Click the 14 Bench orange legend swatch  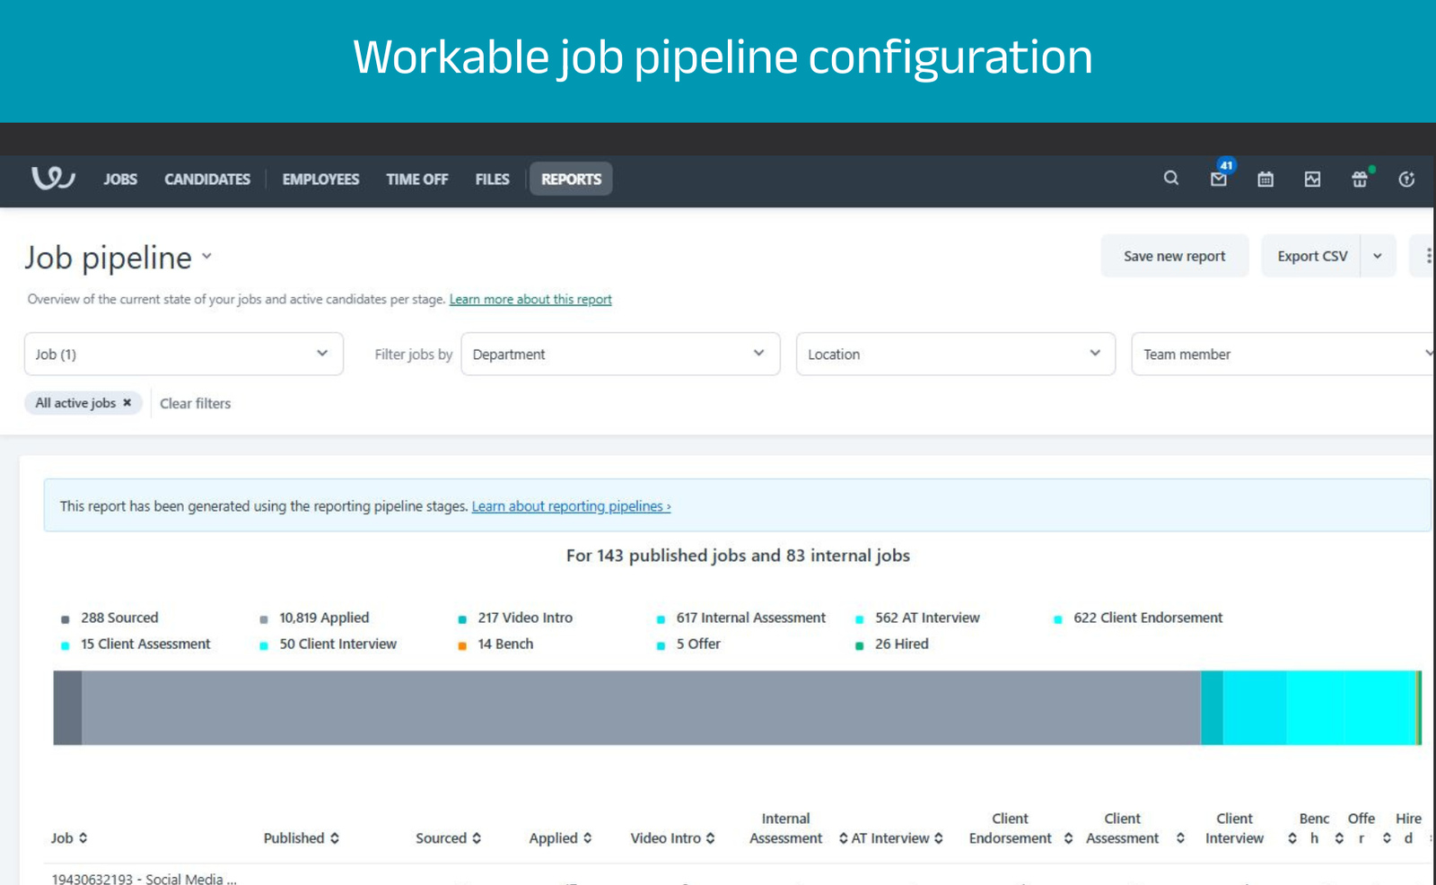pos(462,645)
